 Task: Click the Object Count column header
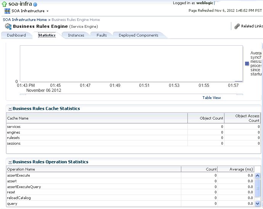[206, 118]
